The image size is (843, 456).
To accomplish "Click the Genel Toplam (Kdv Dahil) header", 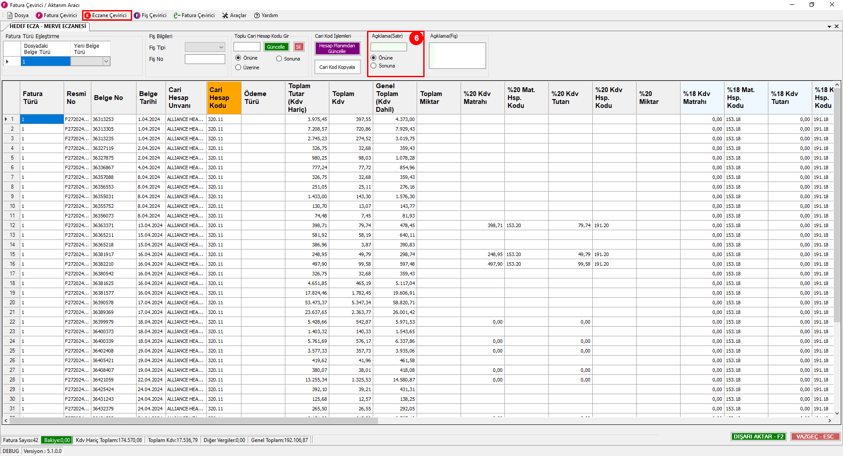I will 395,98.
